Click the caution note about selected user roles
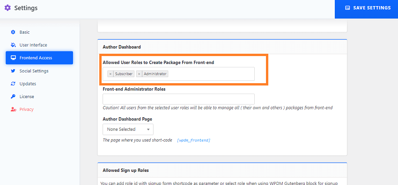The height and width of the screenshot is (185, 398). [x=218, y=108]
